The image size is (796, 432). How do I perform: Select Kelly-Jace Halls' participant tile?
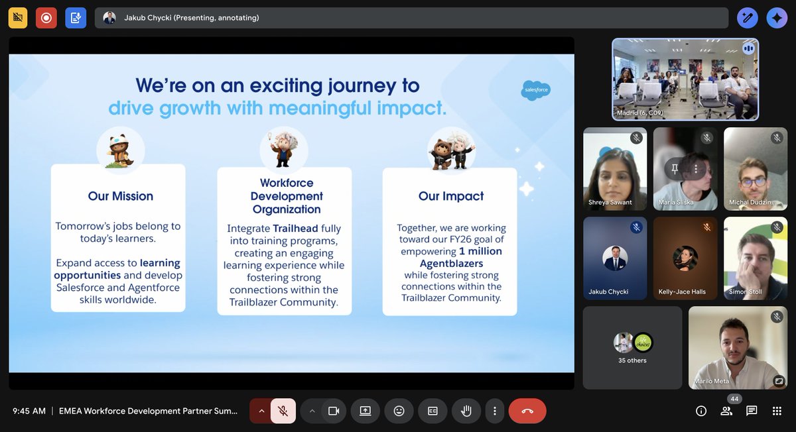[x=685, y=258]
